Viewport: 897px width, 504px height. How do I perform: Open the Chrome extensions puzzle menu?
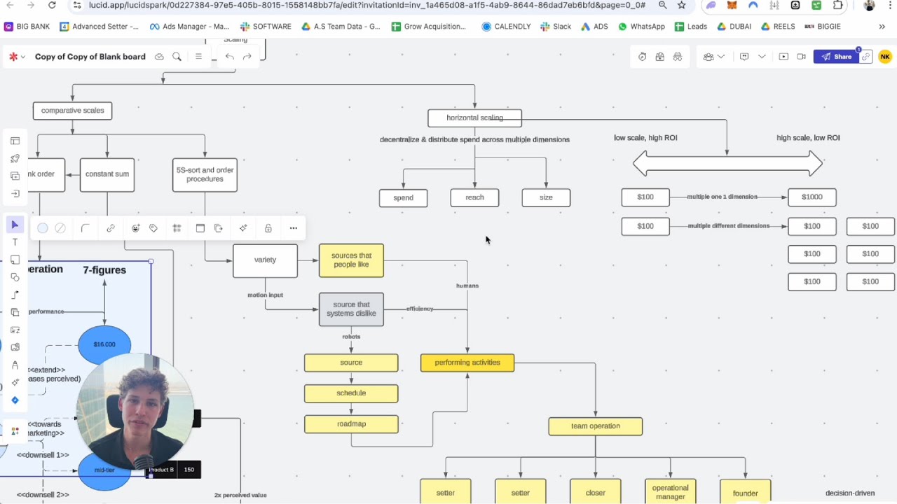click(838, 6)
